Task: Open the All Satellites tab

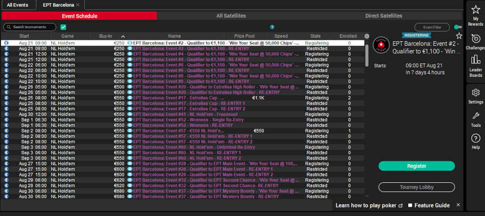Action: (231, 16)
